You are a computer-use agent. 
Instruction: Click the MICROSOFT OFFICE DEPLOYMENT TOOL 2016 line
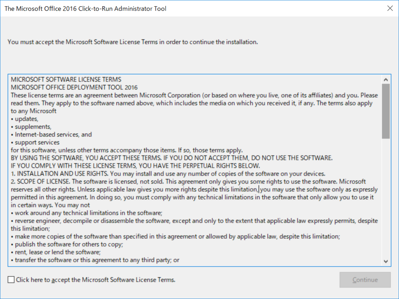(74, 87)
